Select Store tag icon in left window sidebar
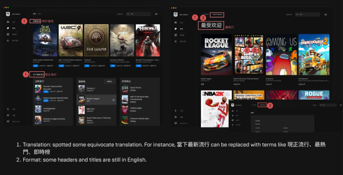The width and height of the screenshot is (343, 175). coord(8,28)
